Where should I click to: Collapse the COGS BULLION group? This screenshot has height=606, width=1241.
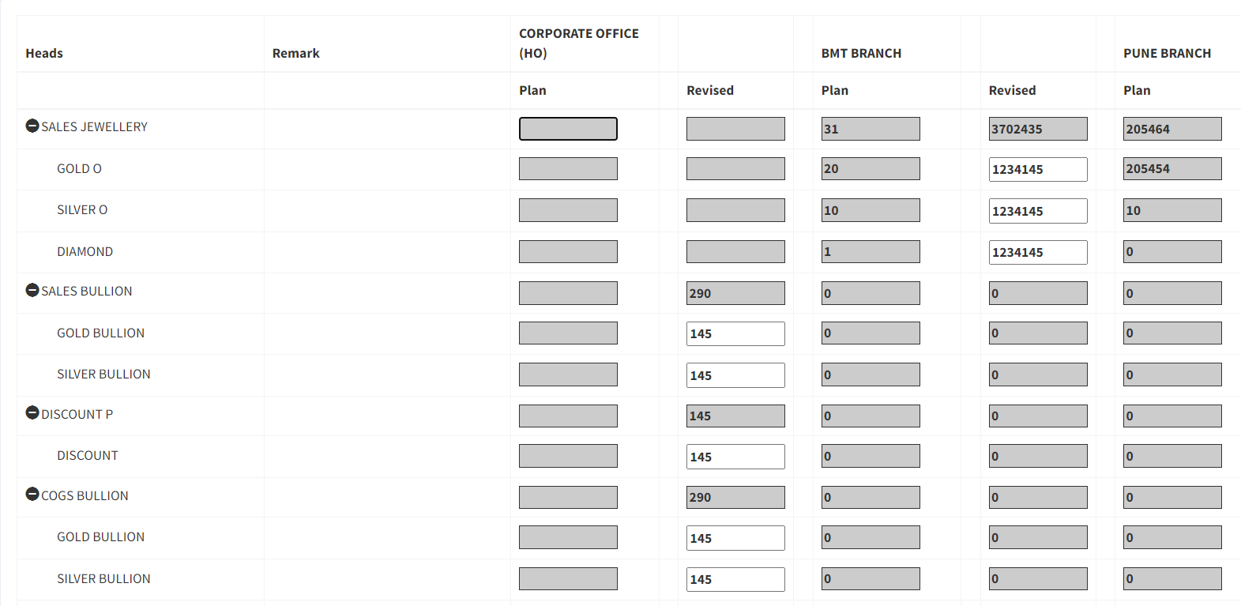point(32,494)
